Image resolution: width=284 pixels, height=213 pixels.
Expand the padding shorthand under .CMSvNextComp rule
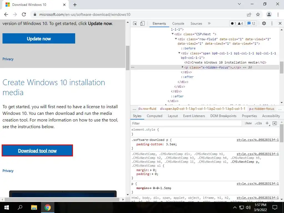[x=153, y=174]
